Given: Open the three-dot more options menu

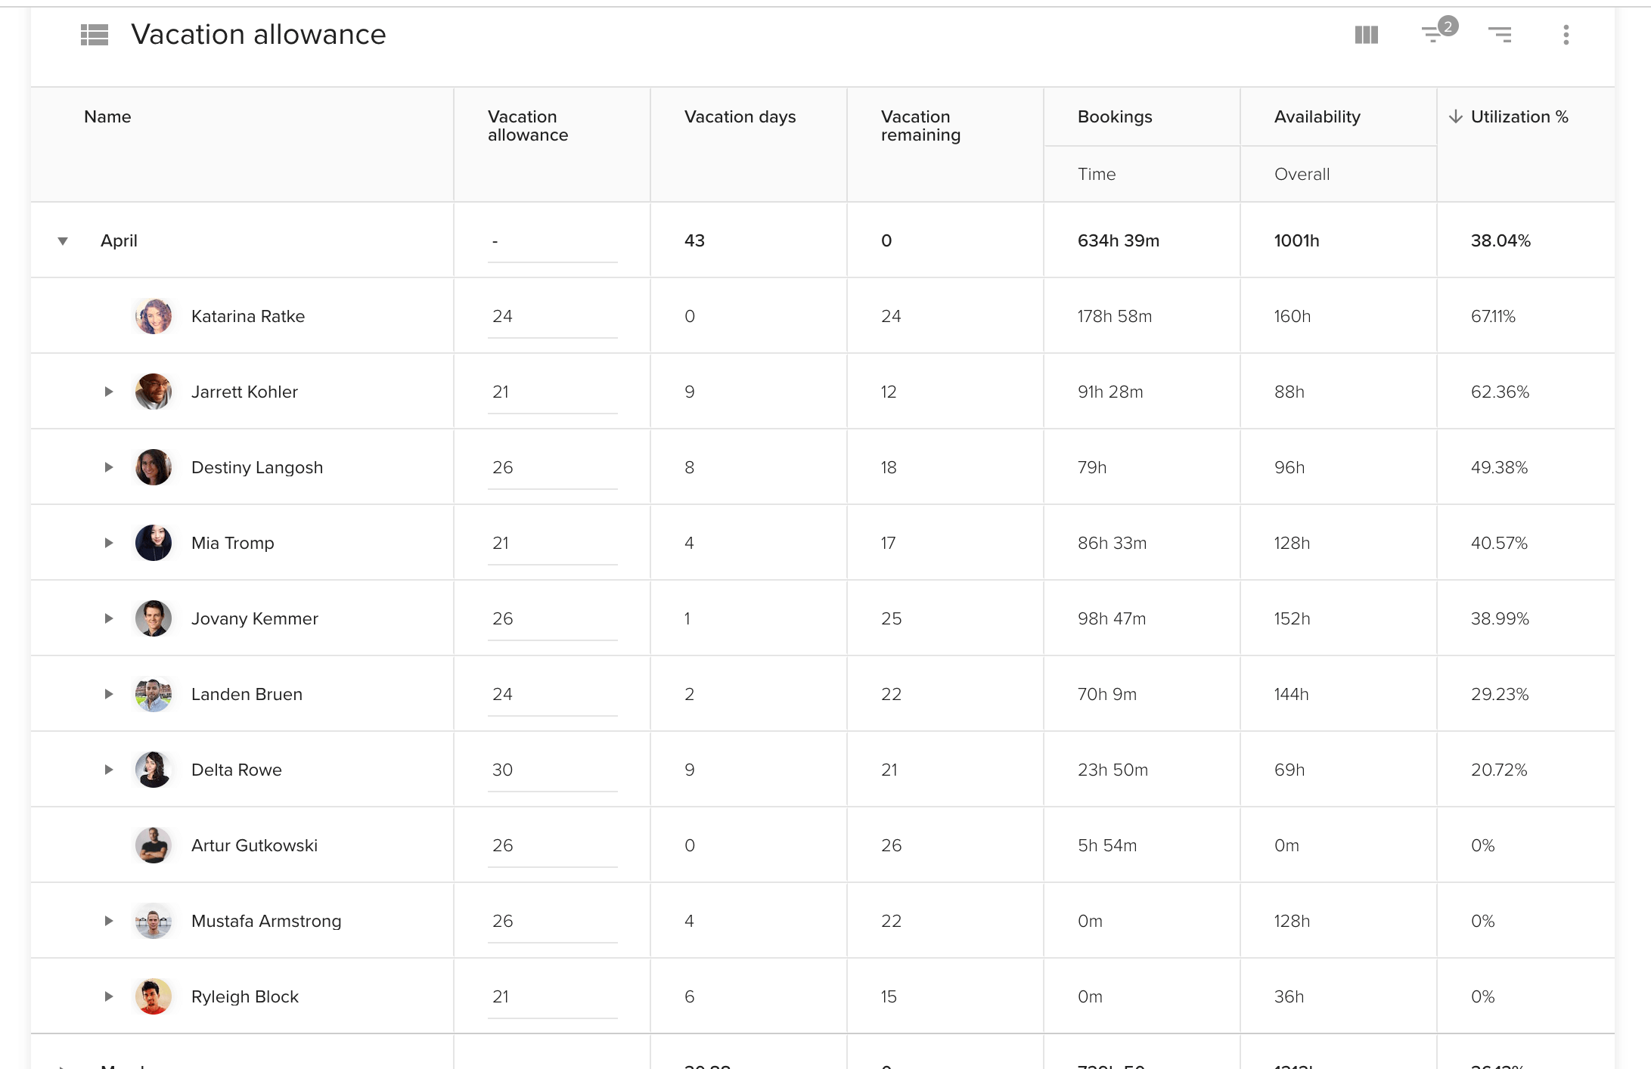Looking at the screenshot, I should tap(1566, 35).
